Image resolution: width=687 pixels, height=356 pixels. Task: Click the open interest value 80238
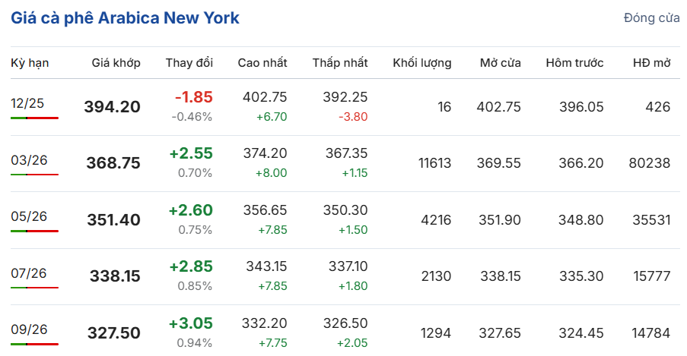[650, 163]
